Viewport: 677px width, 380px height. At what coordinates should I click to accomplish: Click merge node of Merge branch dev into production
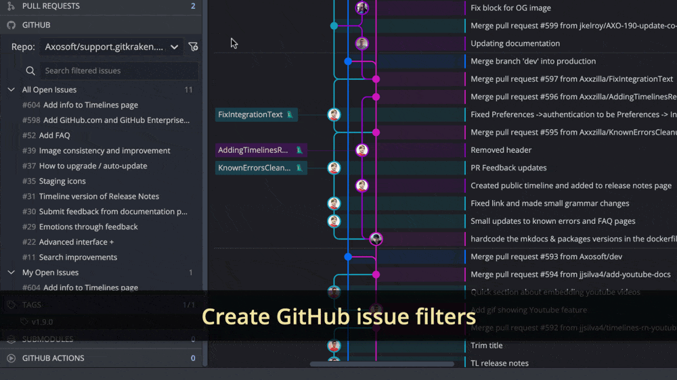(348, 62)
